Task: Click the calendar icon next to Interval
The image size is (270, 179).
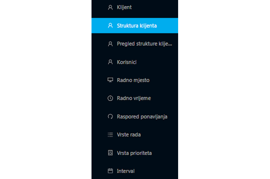Action: pyautogui.click(x=110, y=171)
